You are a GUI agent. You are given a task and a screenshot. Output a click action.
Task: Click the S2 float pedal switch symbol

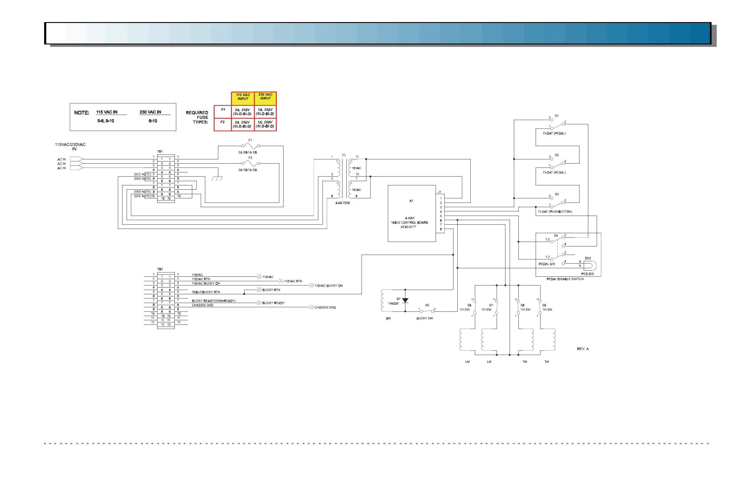(557, 163)
